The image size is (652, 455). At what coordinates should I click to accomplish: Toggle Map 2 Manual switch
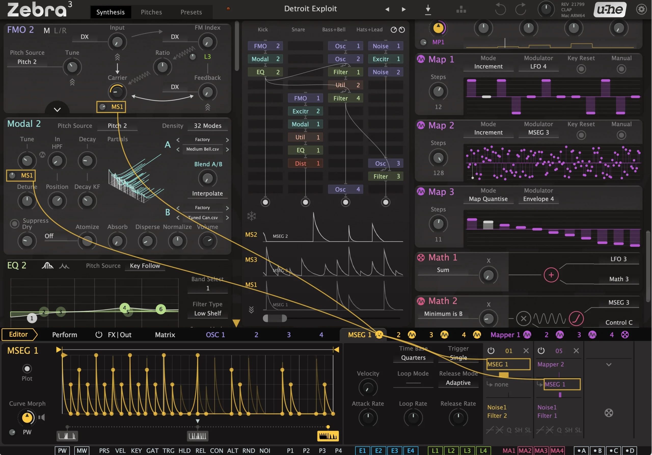point(621,135)
